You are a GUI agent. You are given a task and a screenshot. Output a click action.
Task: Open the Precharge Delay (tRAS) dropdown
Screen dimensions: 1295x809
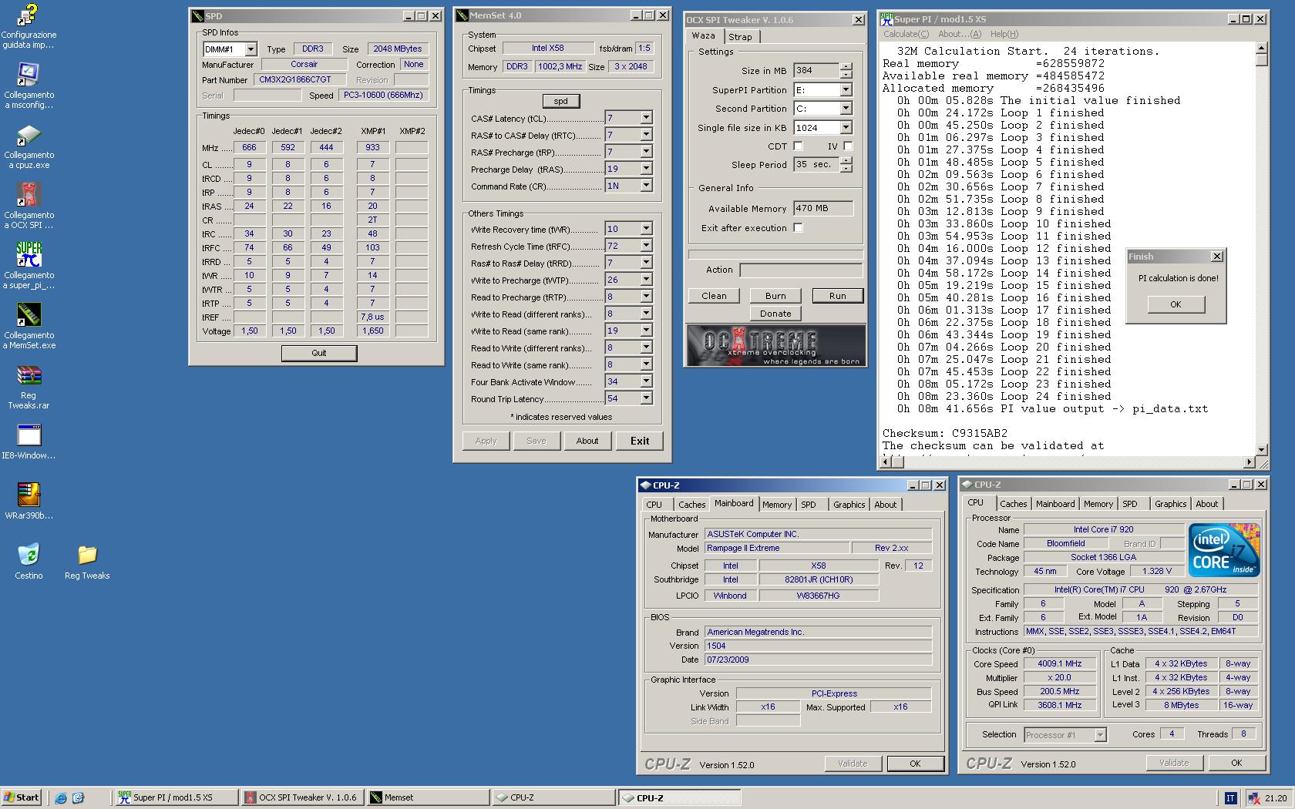pos(646,169)
